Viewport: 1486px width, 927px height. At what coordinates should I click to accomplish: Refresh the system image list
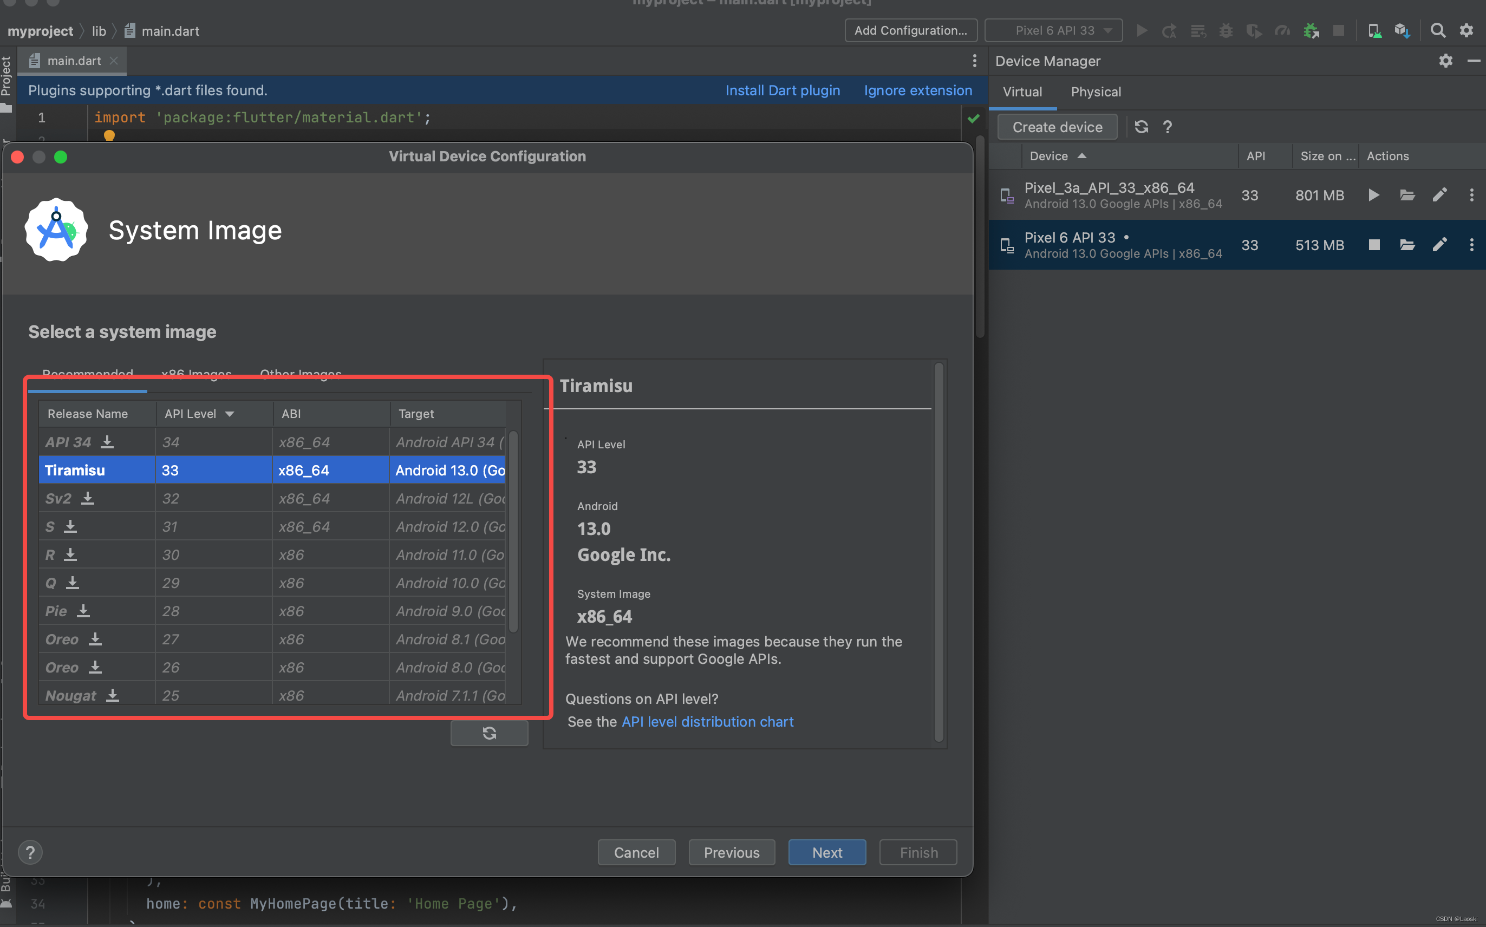[489, 733]
